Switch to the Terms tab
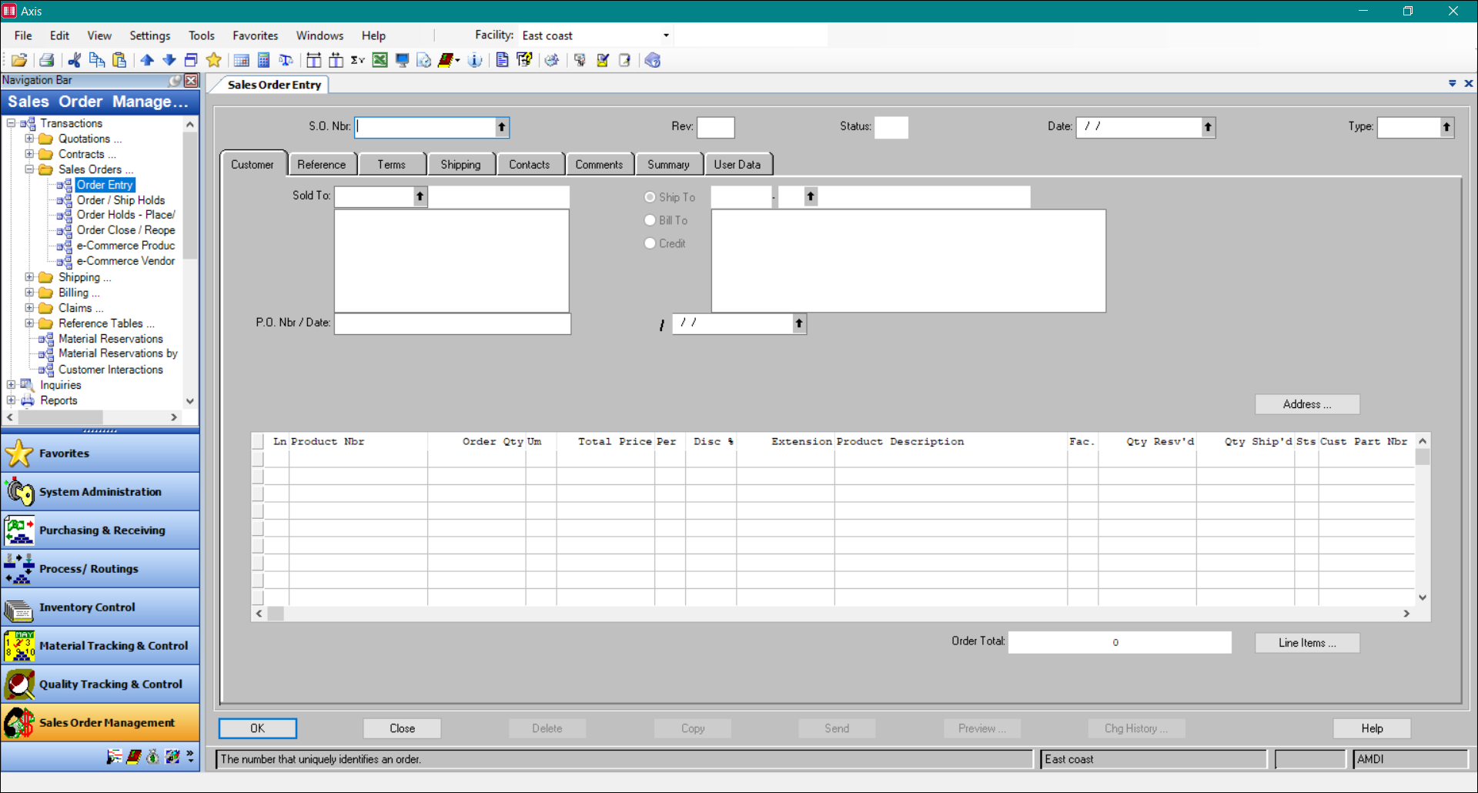This screenshot has width=1478, height=793. click(392, 163)
